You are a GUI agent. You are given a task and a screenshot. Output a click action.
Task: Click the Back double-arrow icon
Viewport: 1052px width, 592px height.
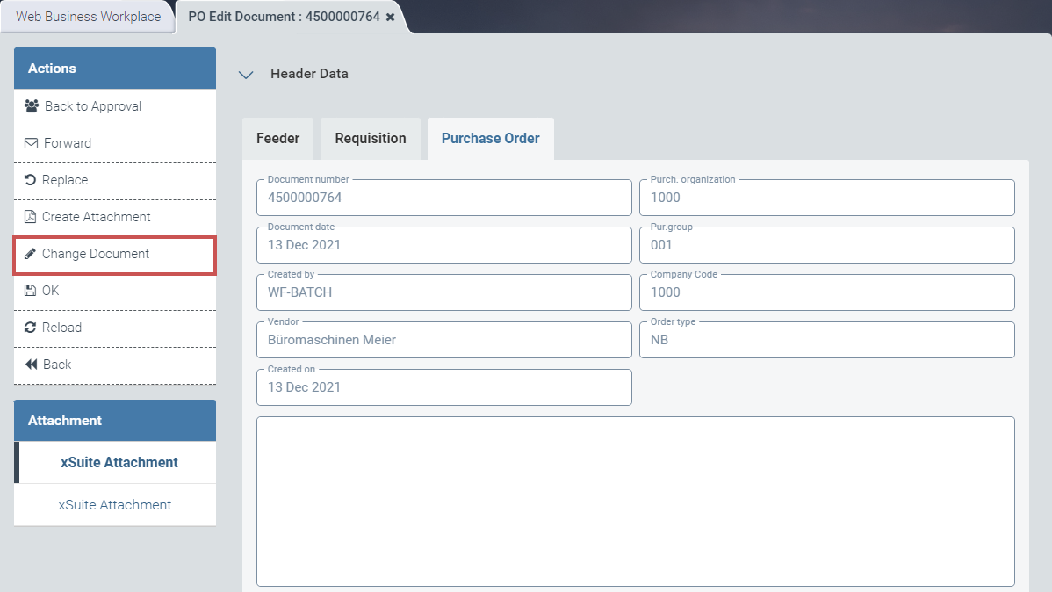tap(32, 365)
